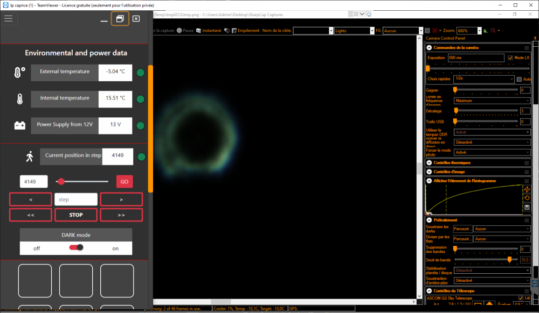539x313 pixels.
Task: Collapse the Prétraitement section
Action: coord(429,220)
